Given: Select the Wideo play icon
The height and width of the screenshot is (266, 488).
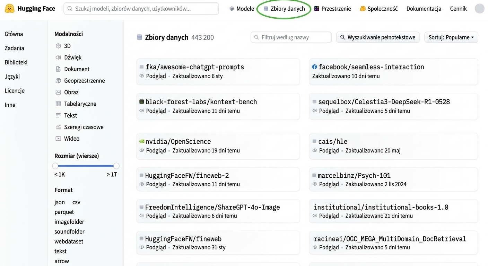Looking at the screenshot, I should click(x=58, y=139).
